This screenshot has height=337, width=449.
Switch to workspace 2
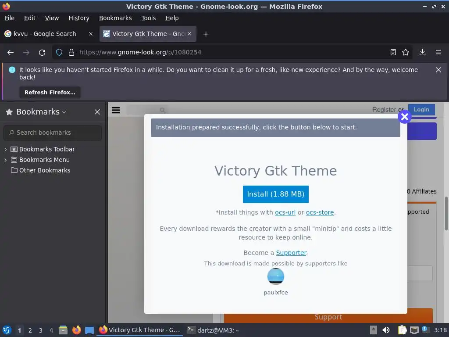(x=30, y=330)
